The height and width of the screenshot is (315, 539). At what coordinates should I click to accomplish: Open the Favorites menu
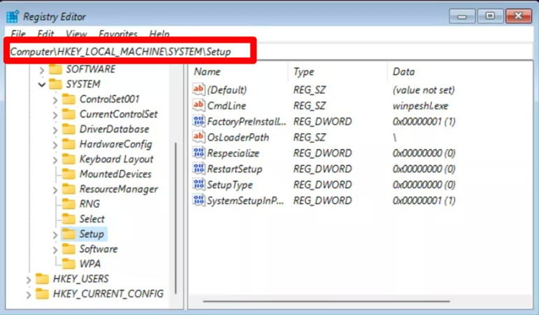click(118, 34)
